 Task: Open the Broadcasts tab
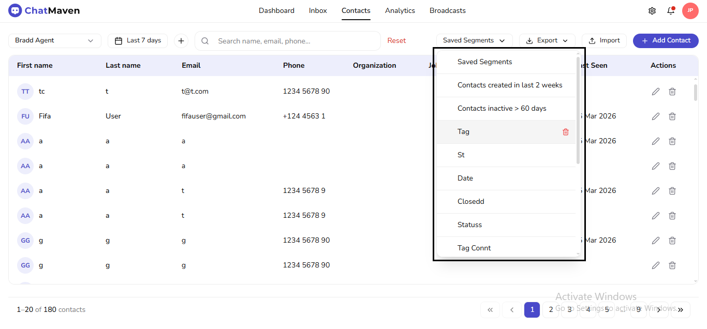(447, 10)
